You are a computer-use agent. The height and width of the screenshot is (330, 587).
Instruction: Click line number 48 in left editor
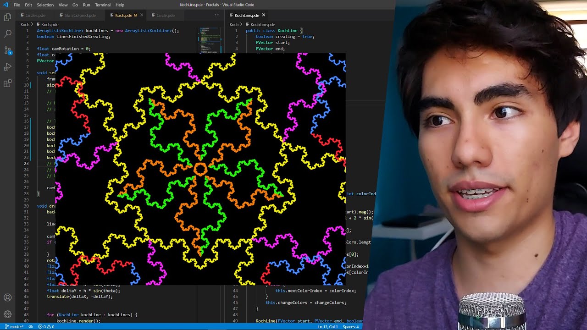26,315
